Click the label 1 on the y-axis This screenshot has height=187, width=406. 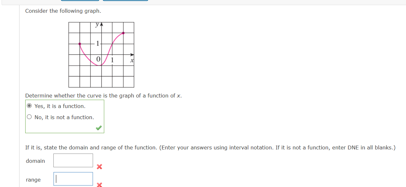click(97, 43)
